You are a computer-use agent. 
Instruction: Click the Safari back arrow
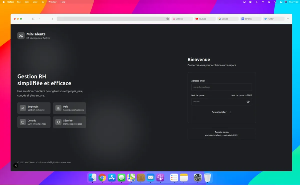(x=52, y=19)
